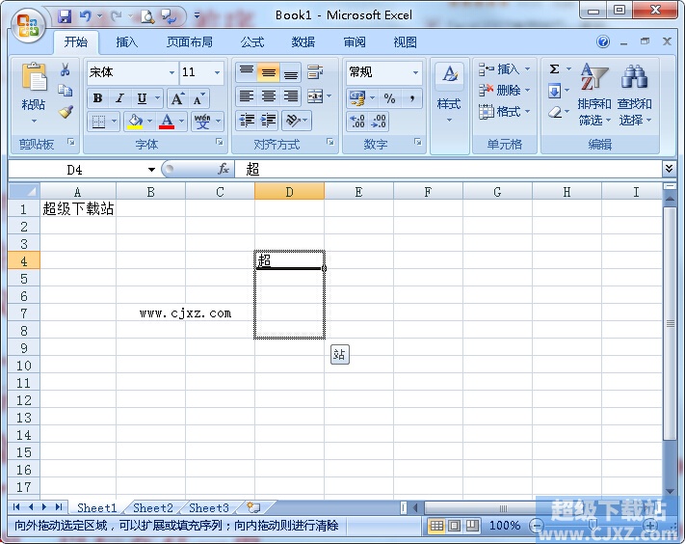
Task: Set middle vertical alignment
Action: 268,72
